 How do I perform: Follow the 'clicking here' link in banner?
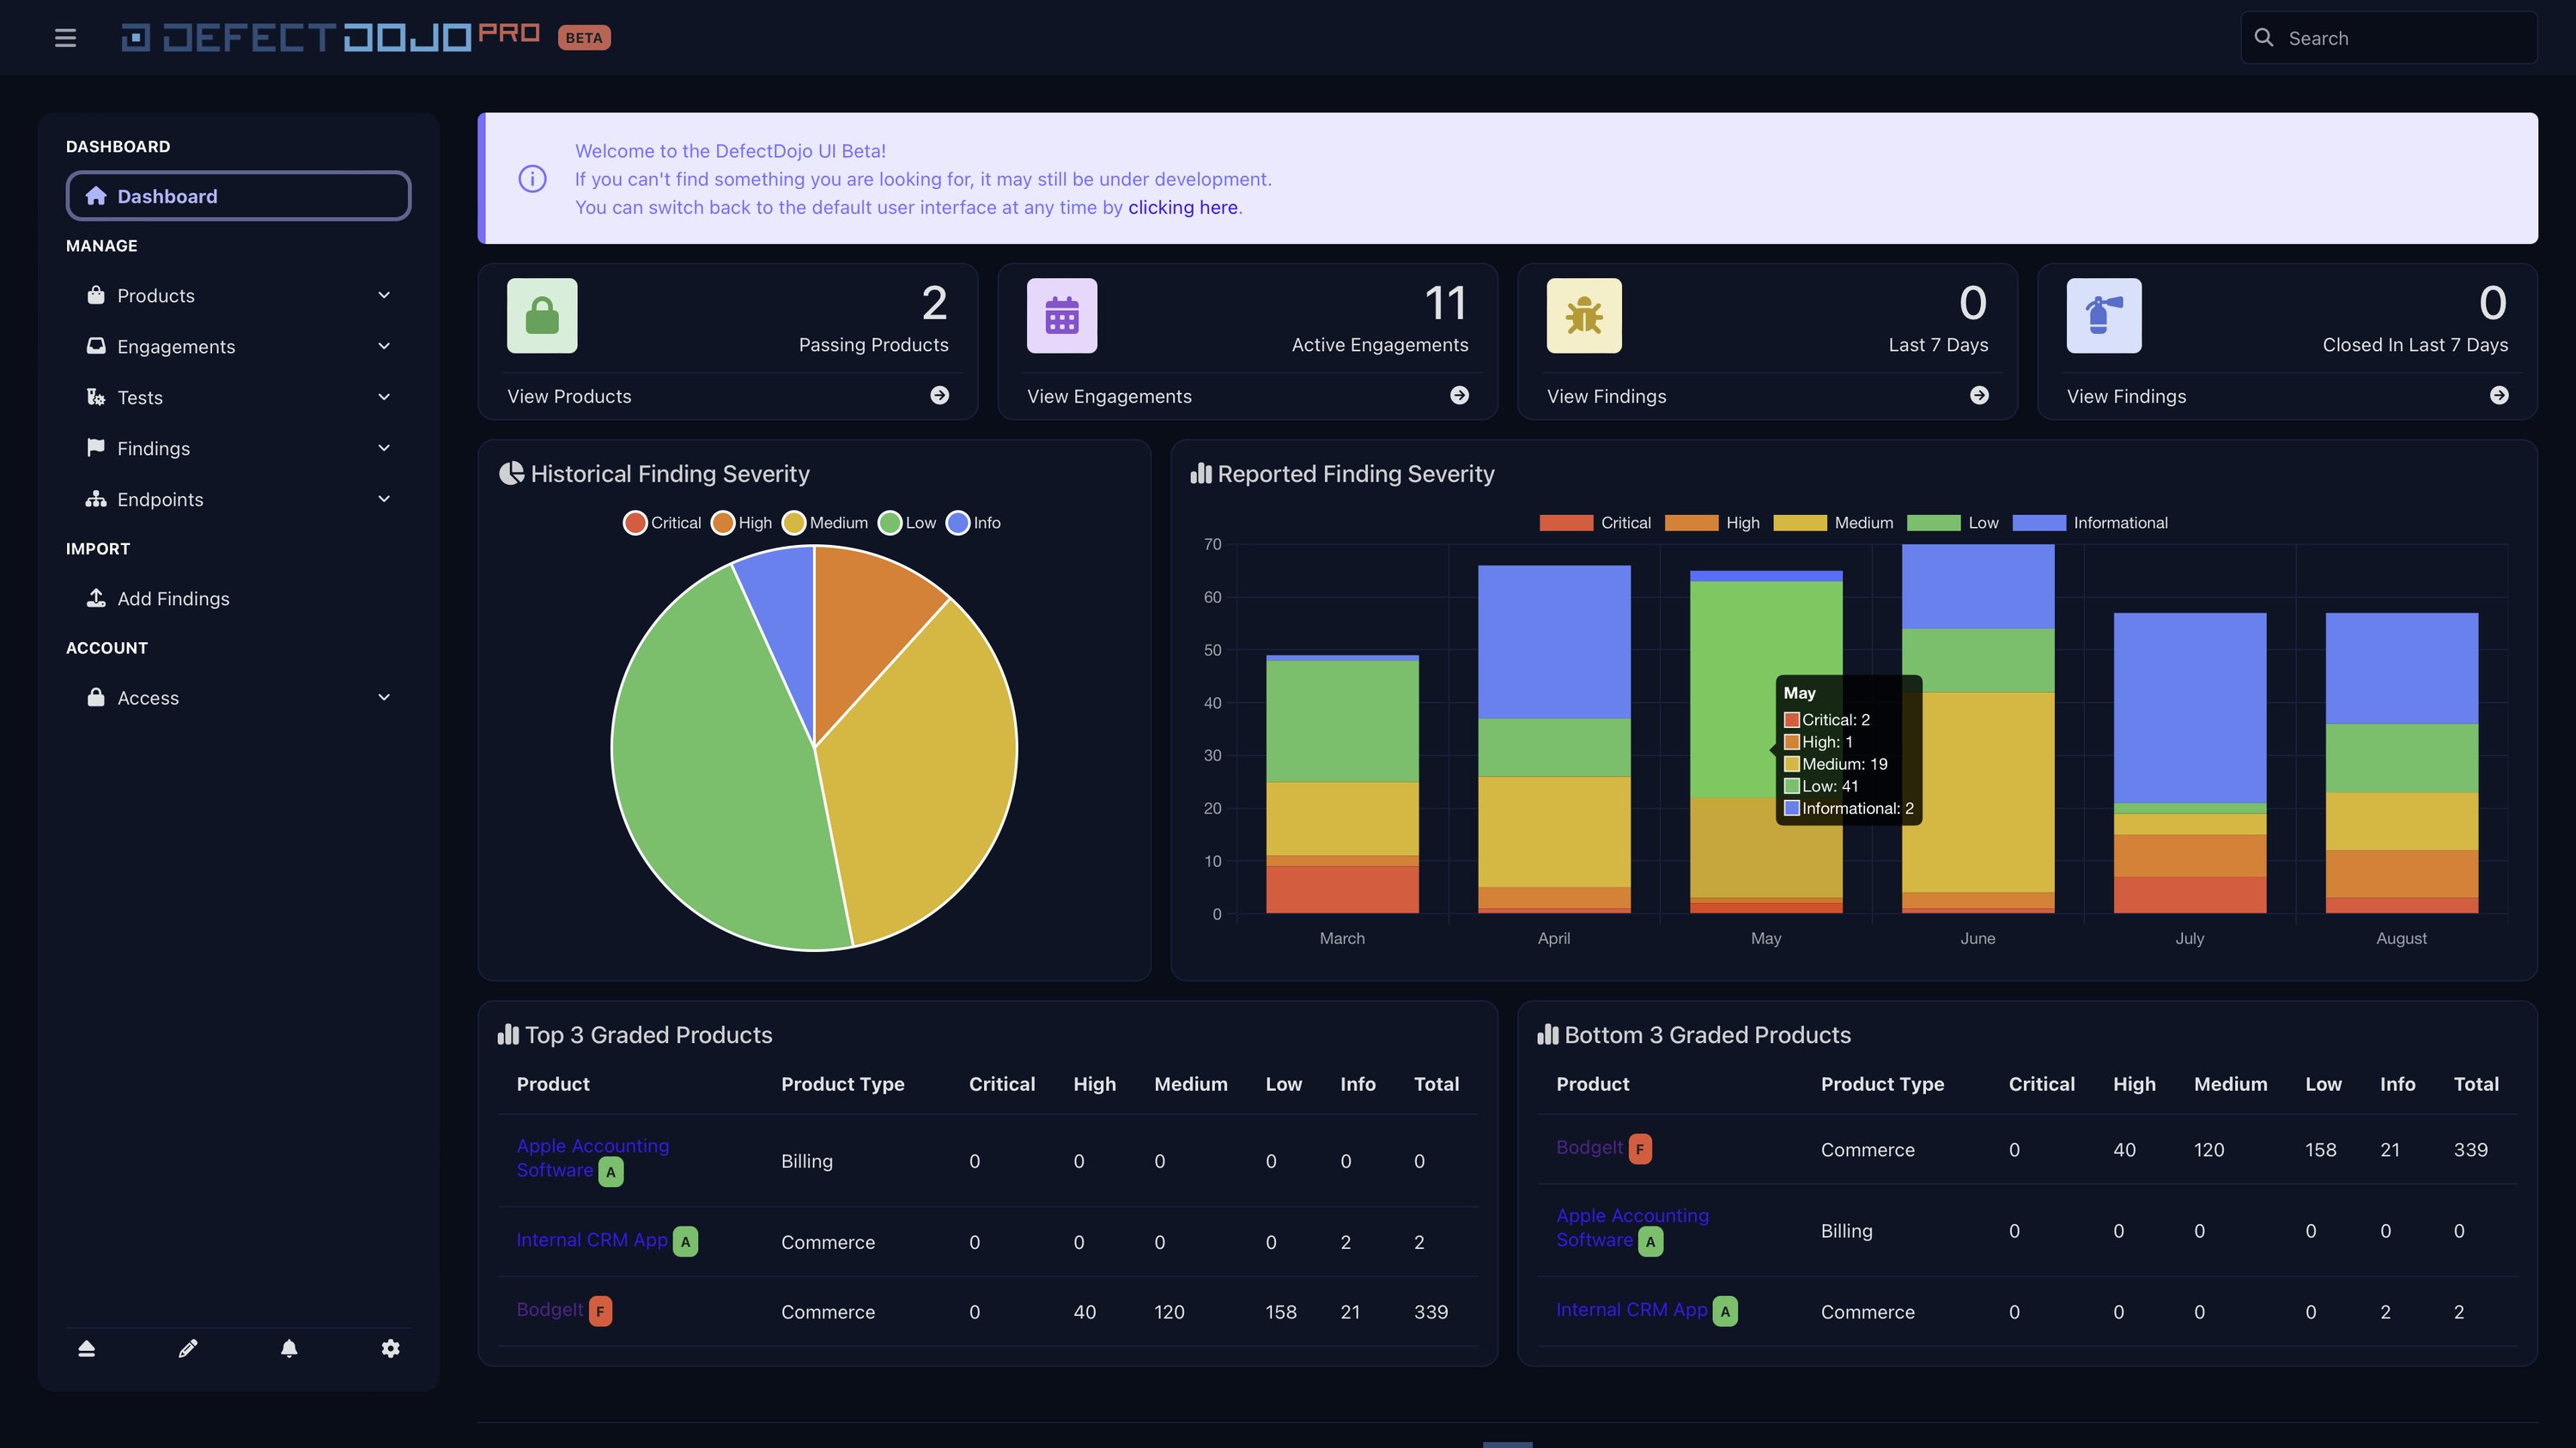point(1182,208)
